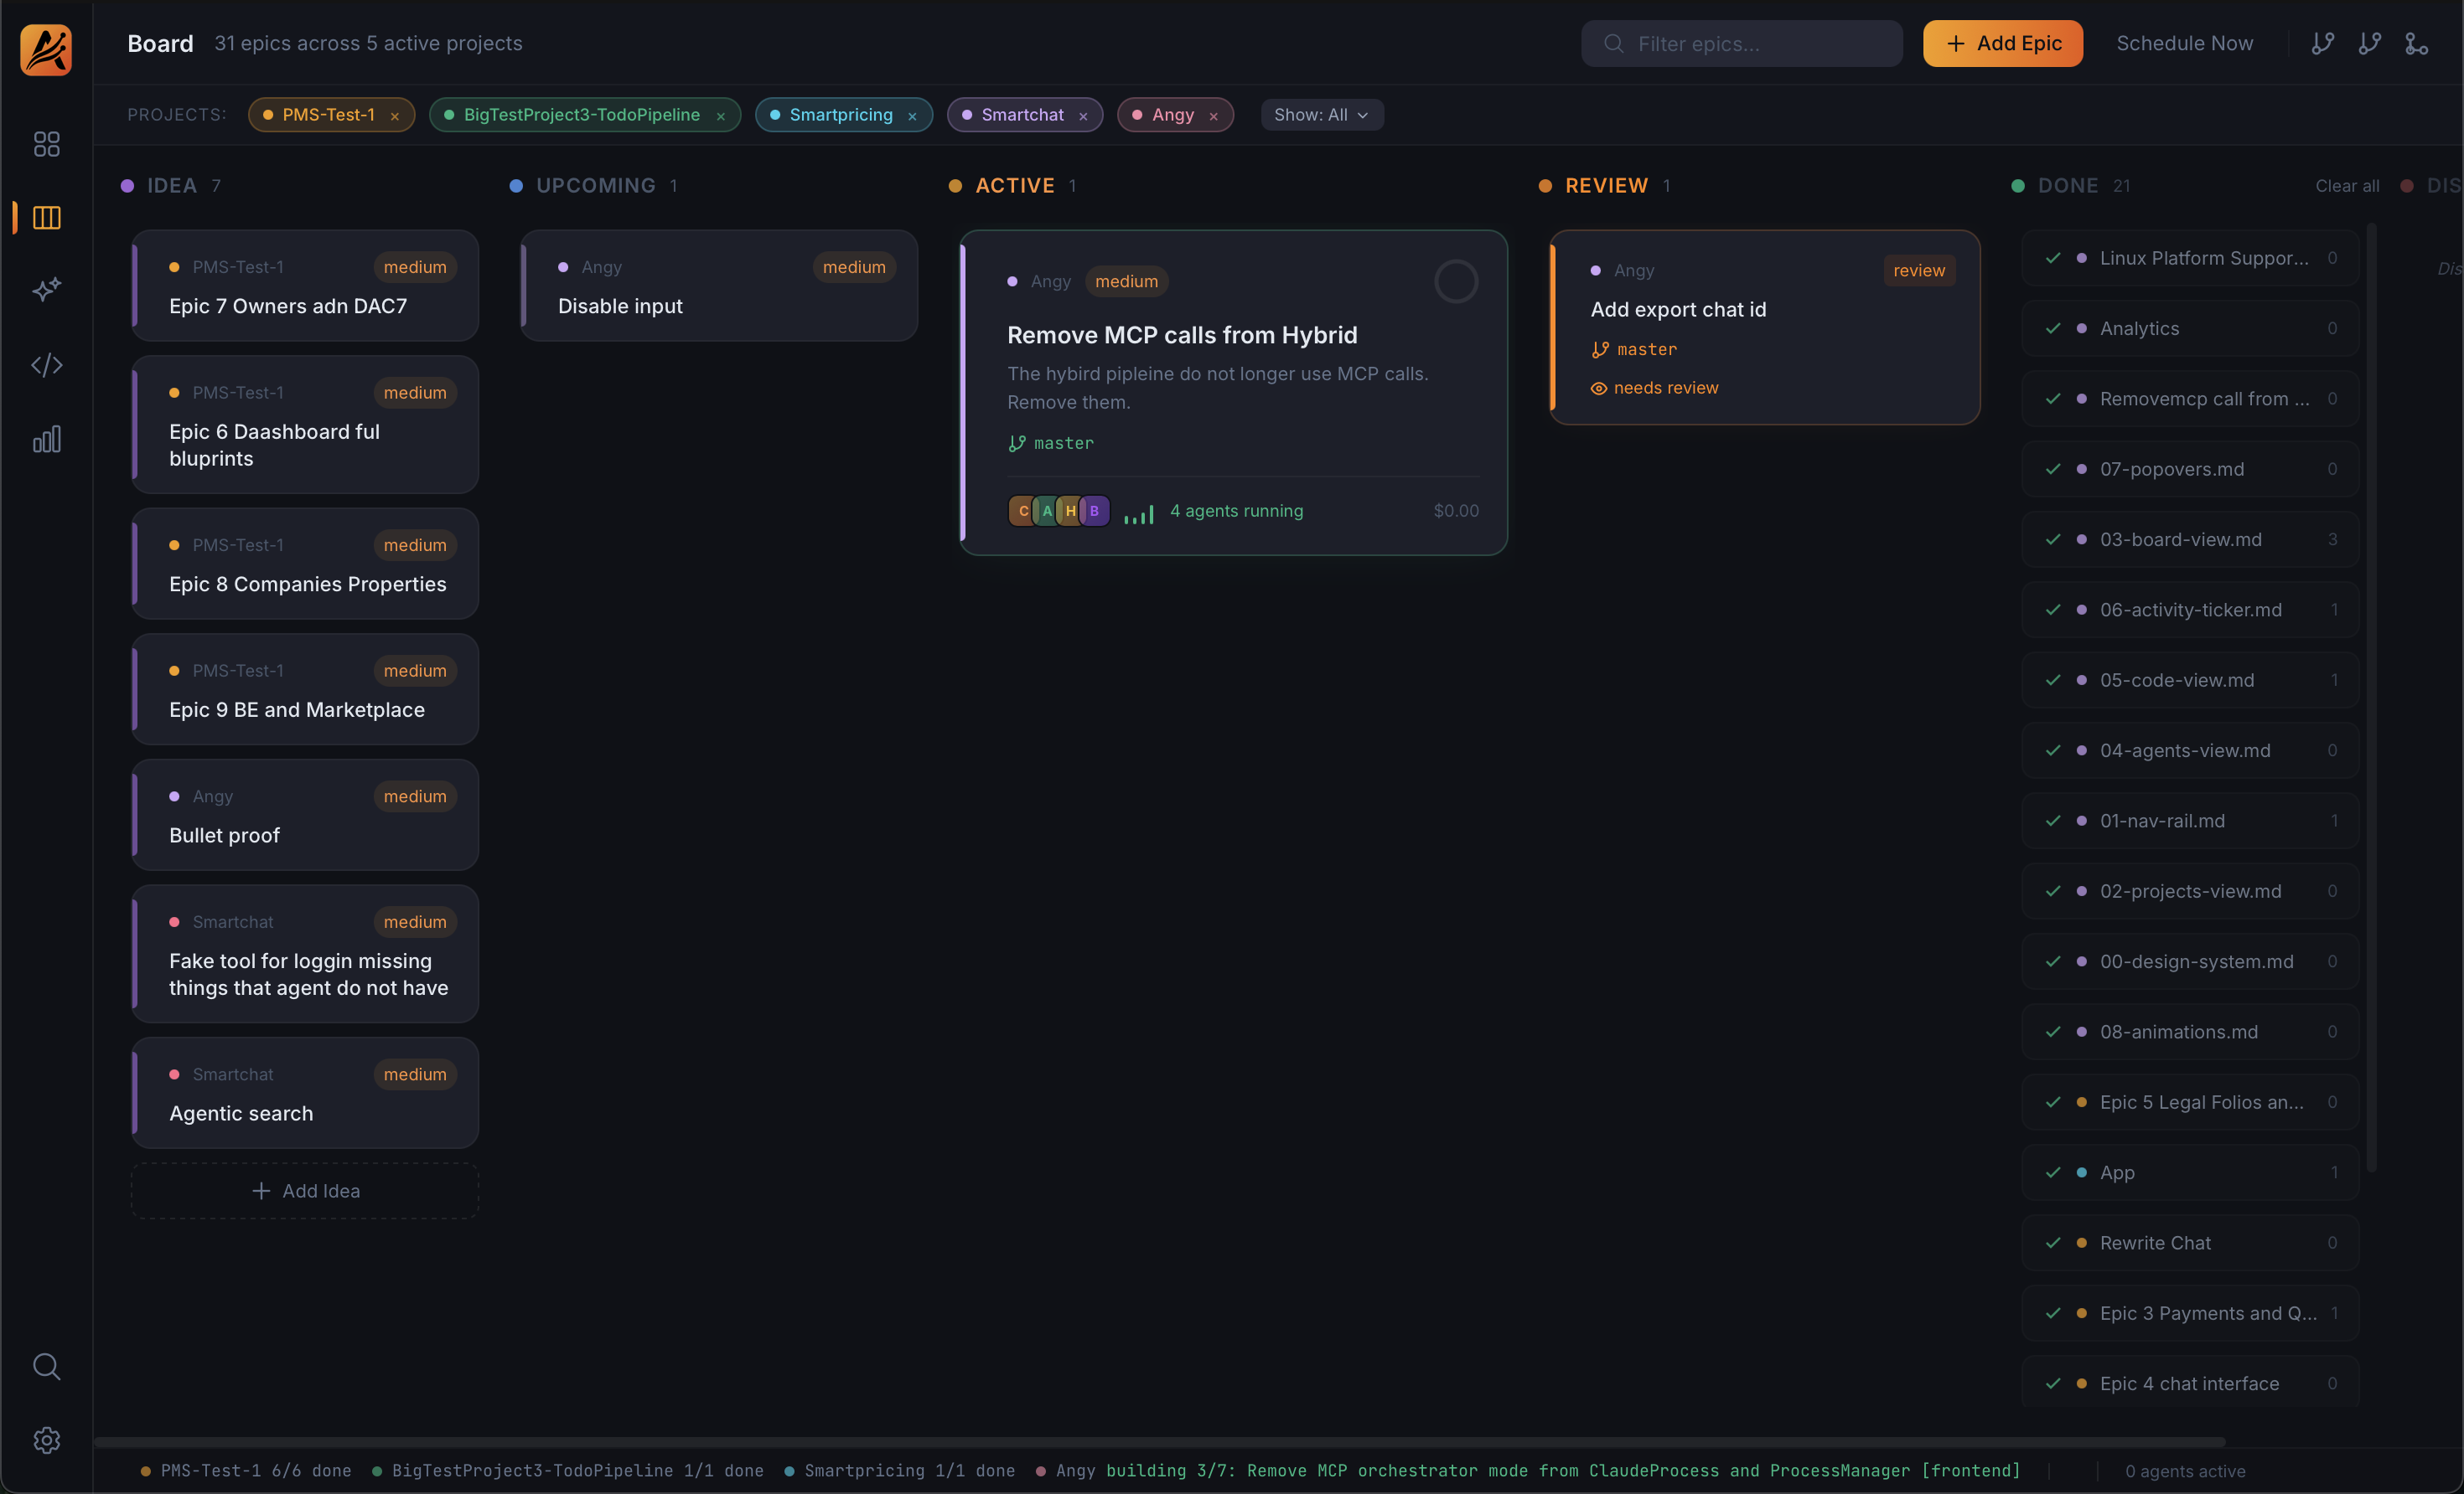2464x1494 pixels.
Task: Click Schedule Now in the header
Action: click(x=2184, y=43)
